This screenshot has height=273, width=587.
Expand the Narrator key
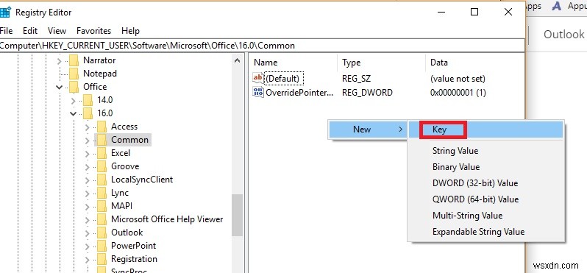(59, 60)
